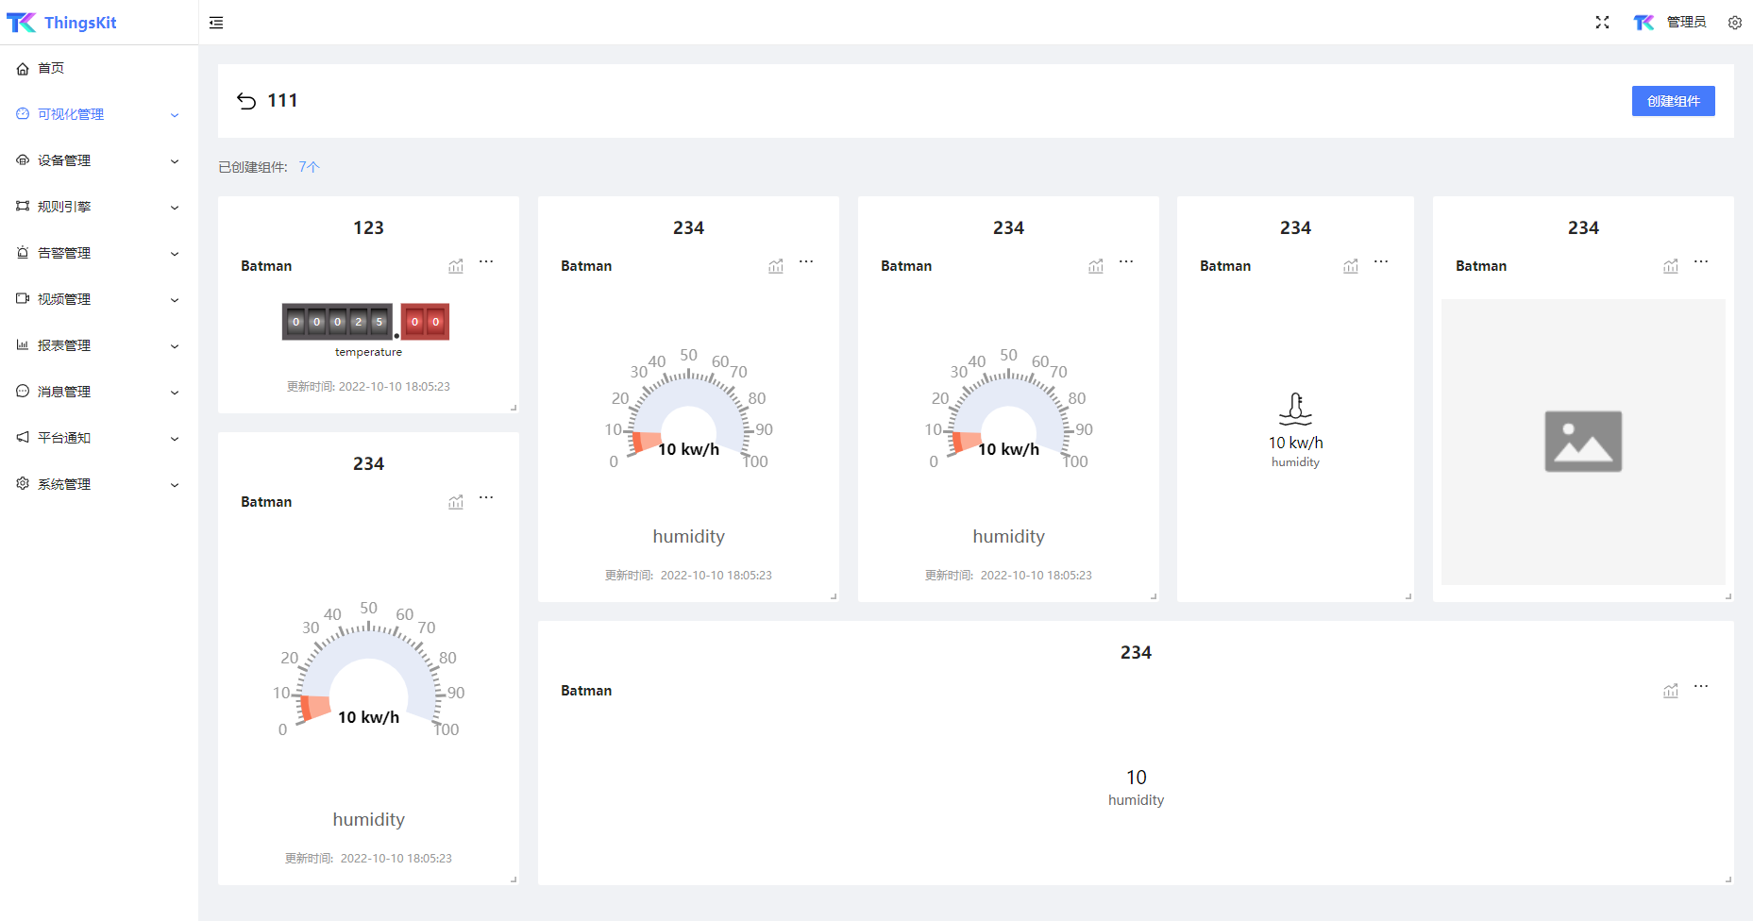Open trend chart icon on first gauge 234 card
The height and width of the screenshot is (921, 1753).
click(x=776, y=266)
